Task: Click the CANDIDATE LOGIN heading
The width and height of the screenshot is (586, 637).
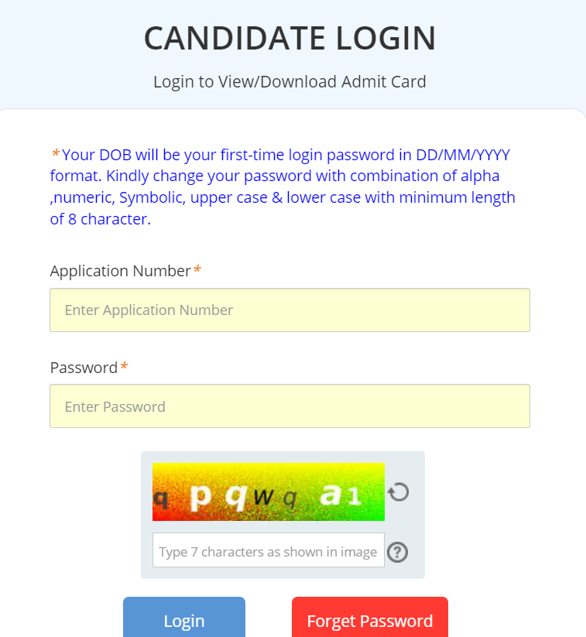Action: (290, 39)
